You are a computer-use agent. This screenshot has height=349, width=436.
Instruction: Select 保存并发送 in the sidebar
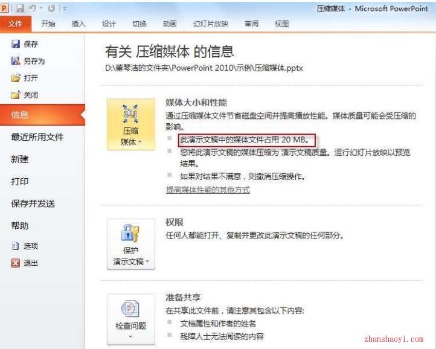pos(33,203)
